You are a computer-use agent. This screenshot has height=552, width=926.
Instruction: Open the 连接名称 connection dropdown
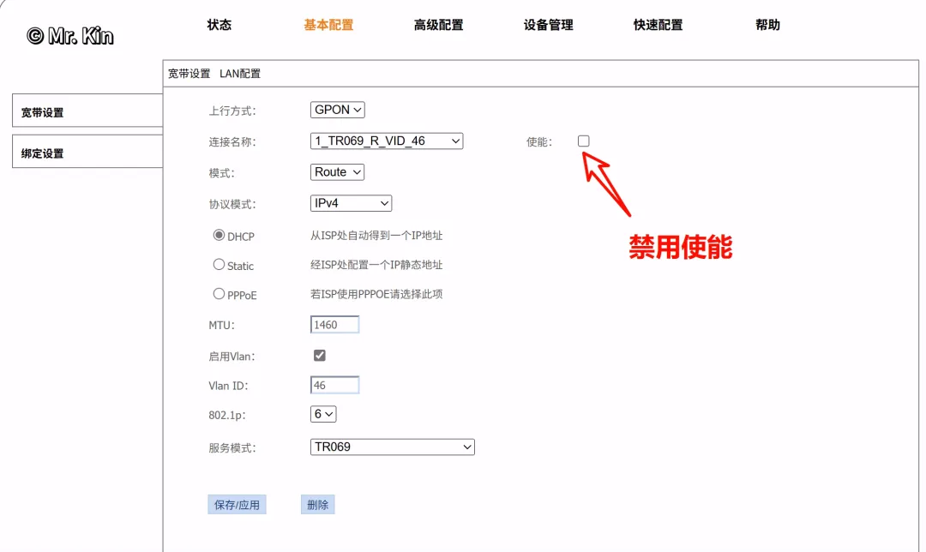tap(386, 141)
